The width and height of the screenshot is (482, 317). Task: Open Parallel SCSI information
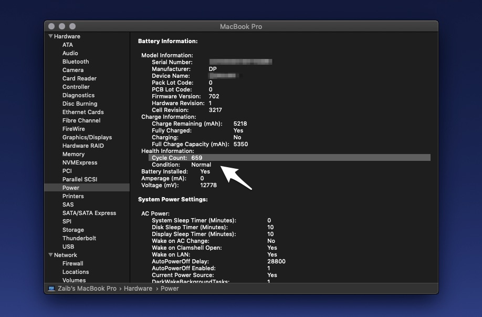click(x=80, y=179)
